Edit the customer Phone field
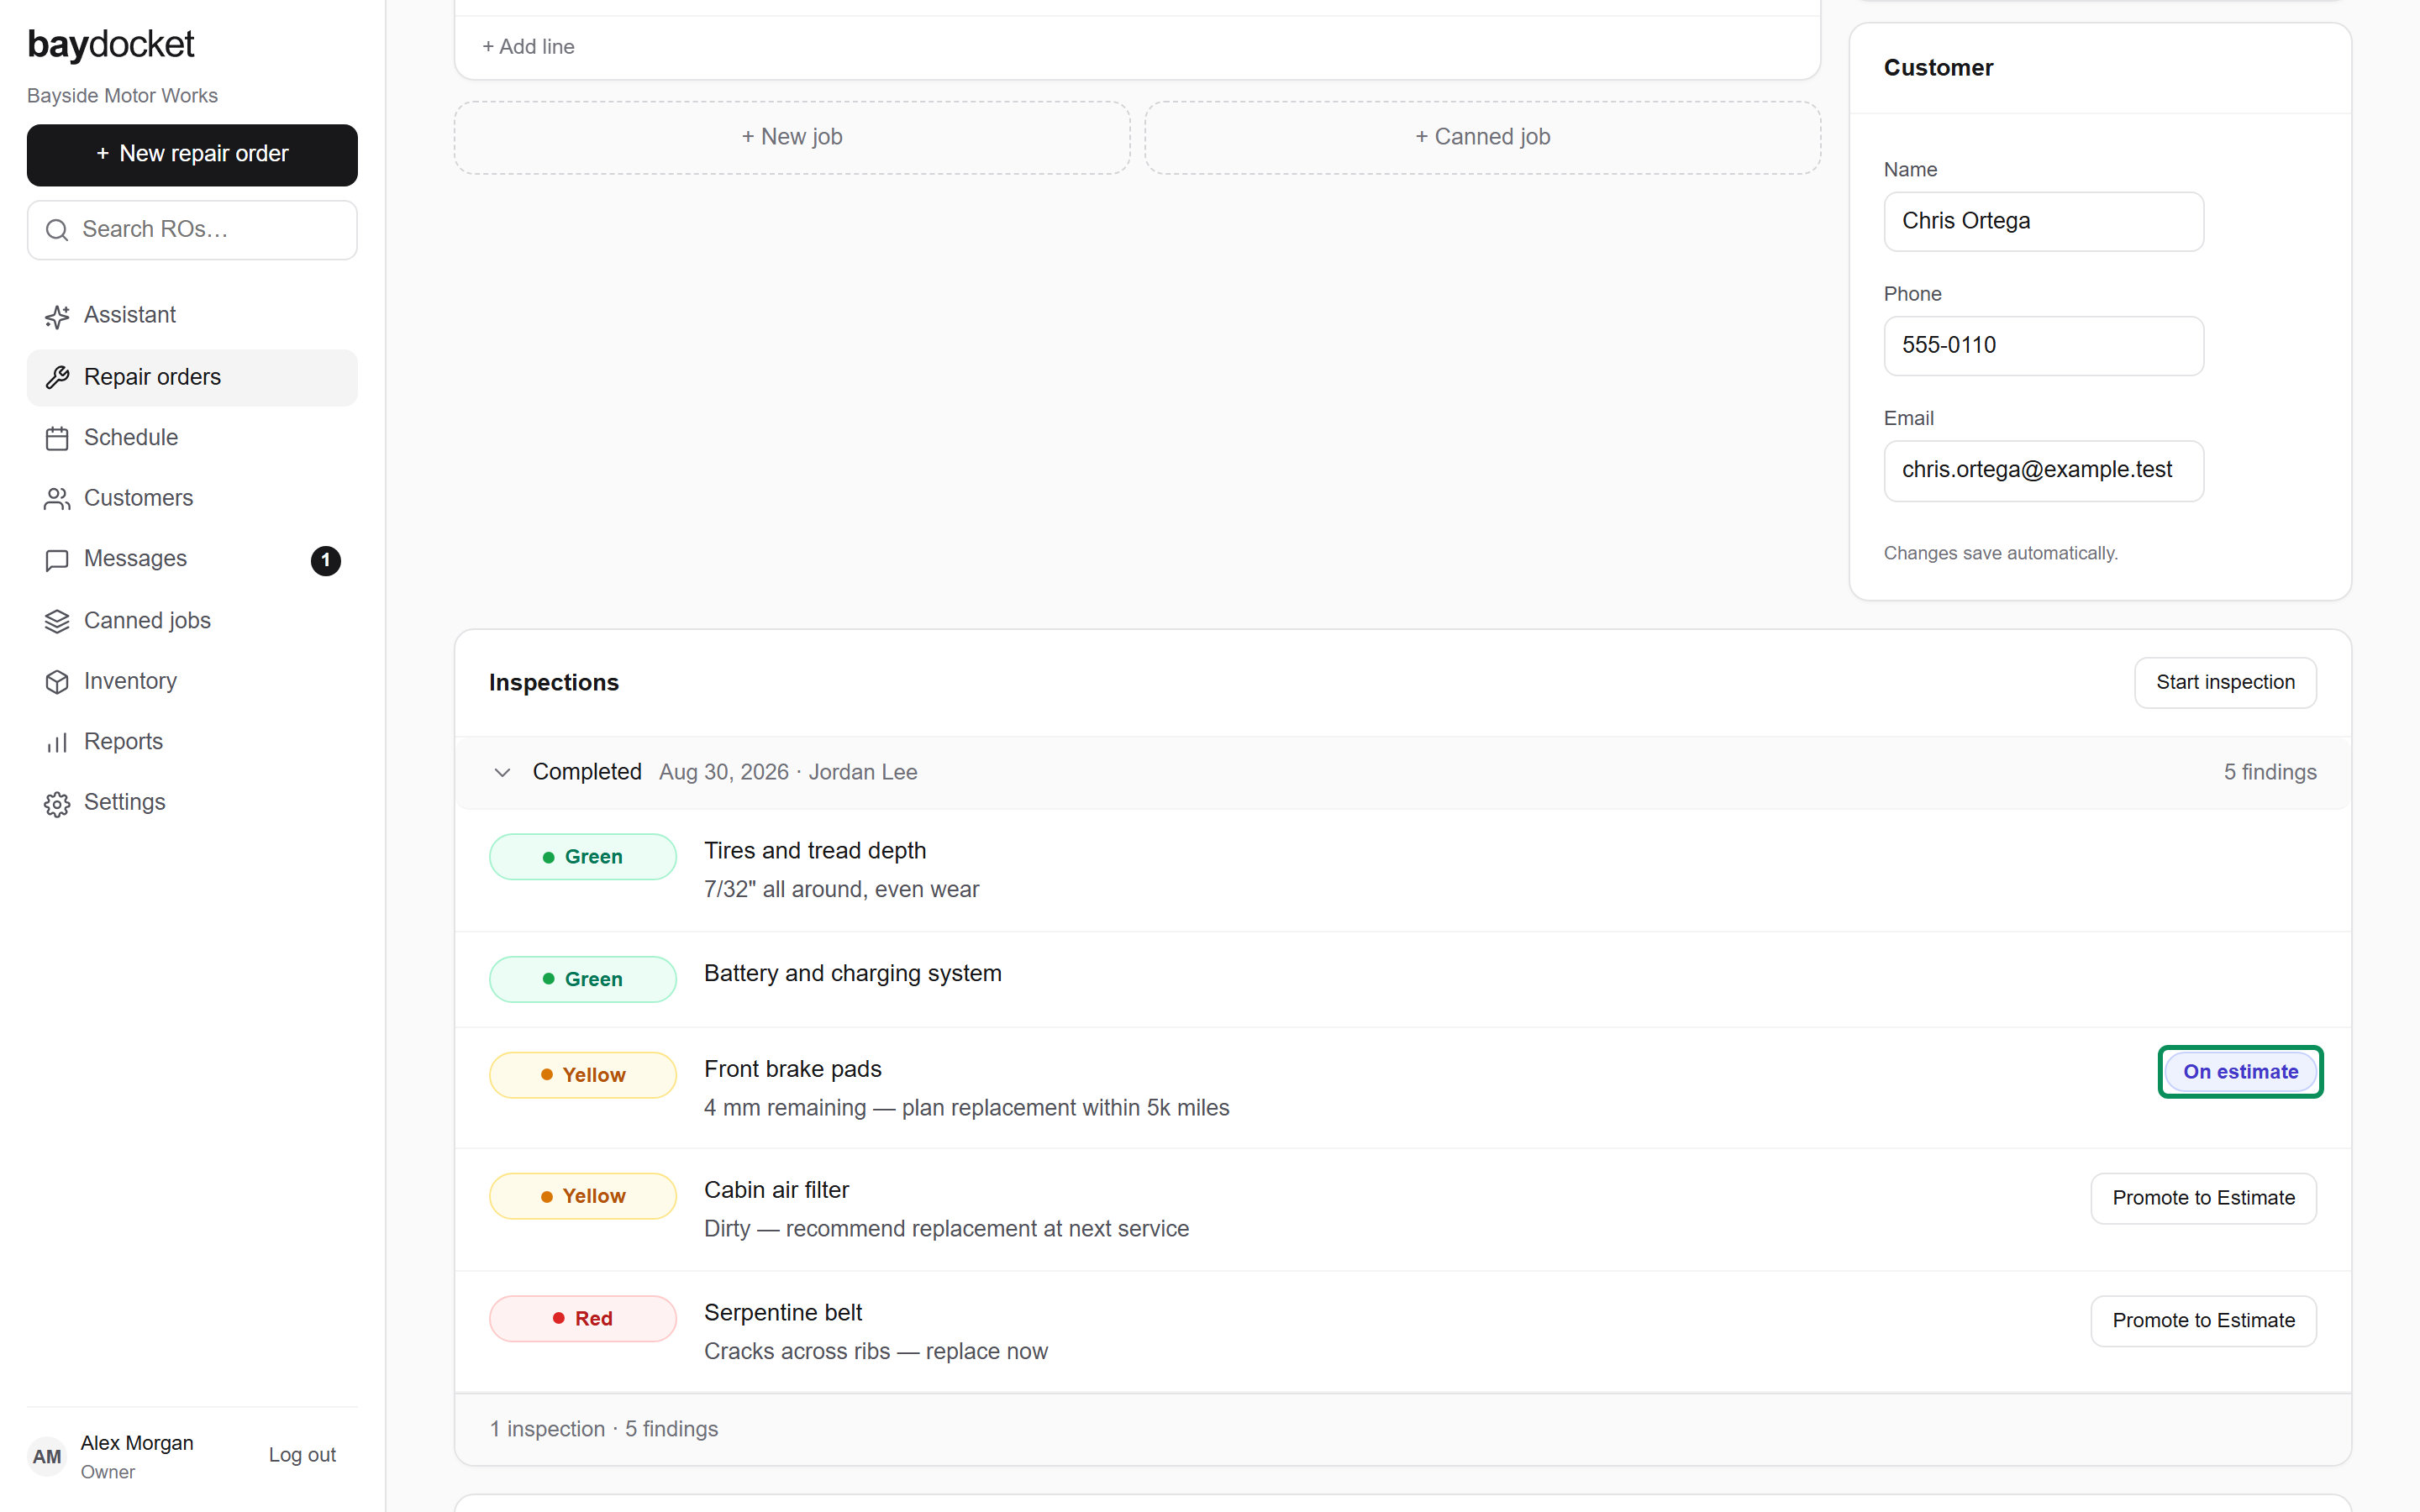 (x=2043, y=346)
